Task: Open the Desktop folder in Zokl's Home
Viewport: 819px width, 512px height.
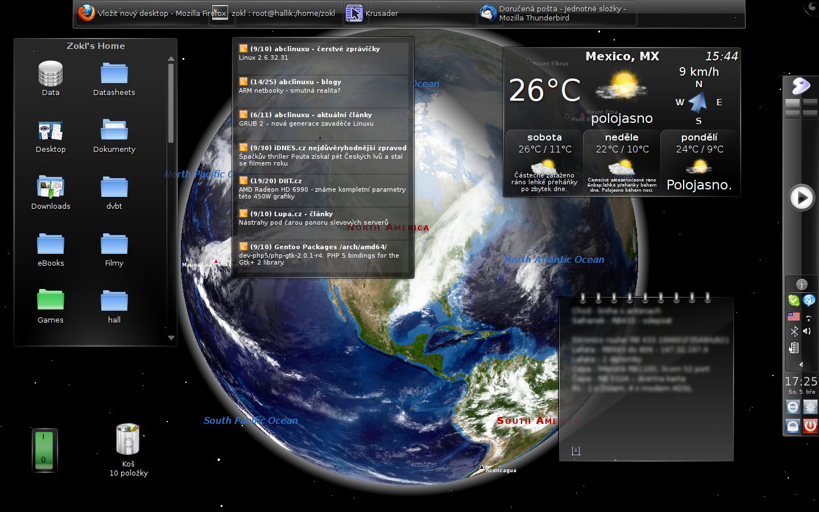Action: (x=51, y=137)
